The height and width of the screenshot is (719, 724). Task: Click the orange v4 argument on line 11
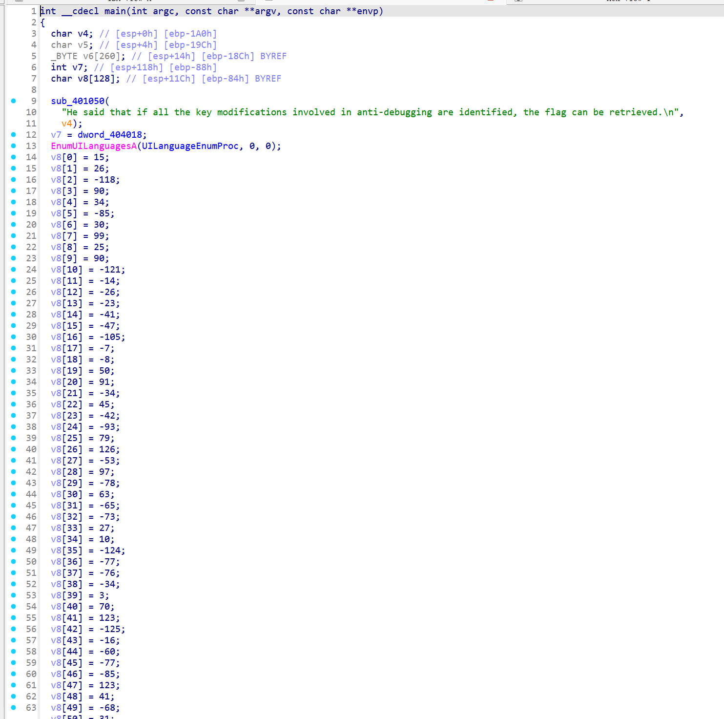point(67,124)
